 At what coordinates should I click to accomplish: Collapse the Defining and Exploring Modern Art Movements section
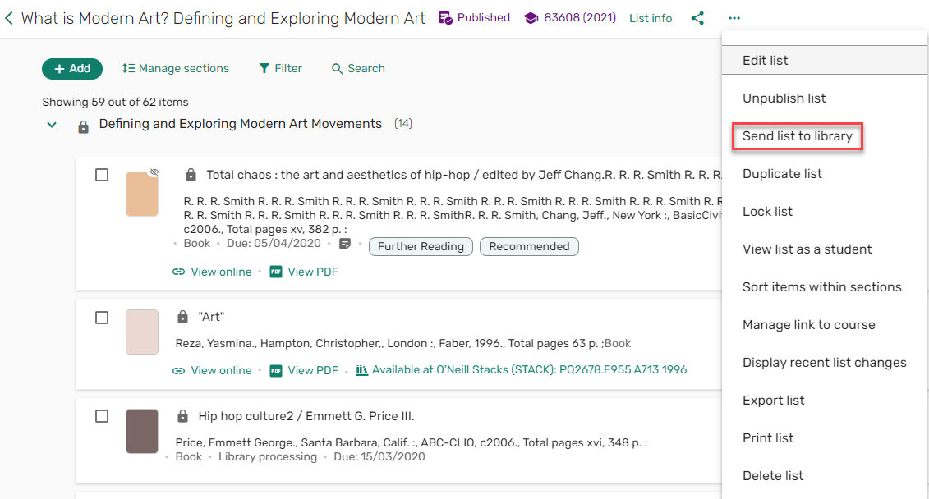click(x=52, y=125)
